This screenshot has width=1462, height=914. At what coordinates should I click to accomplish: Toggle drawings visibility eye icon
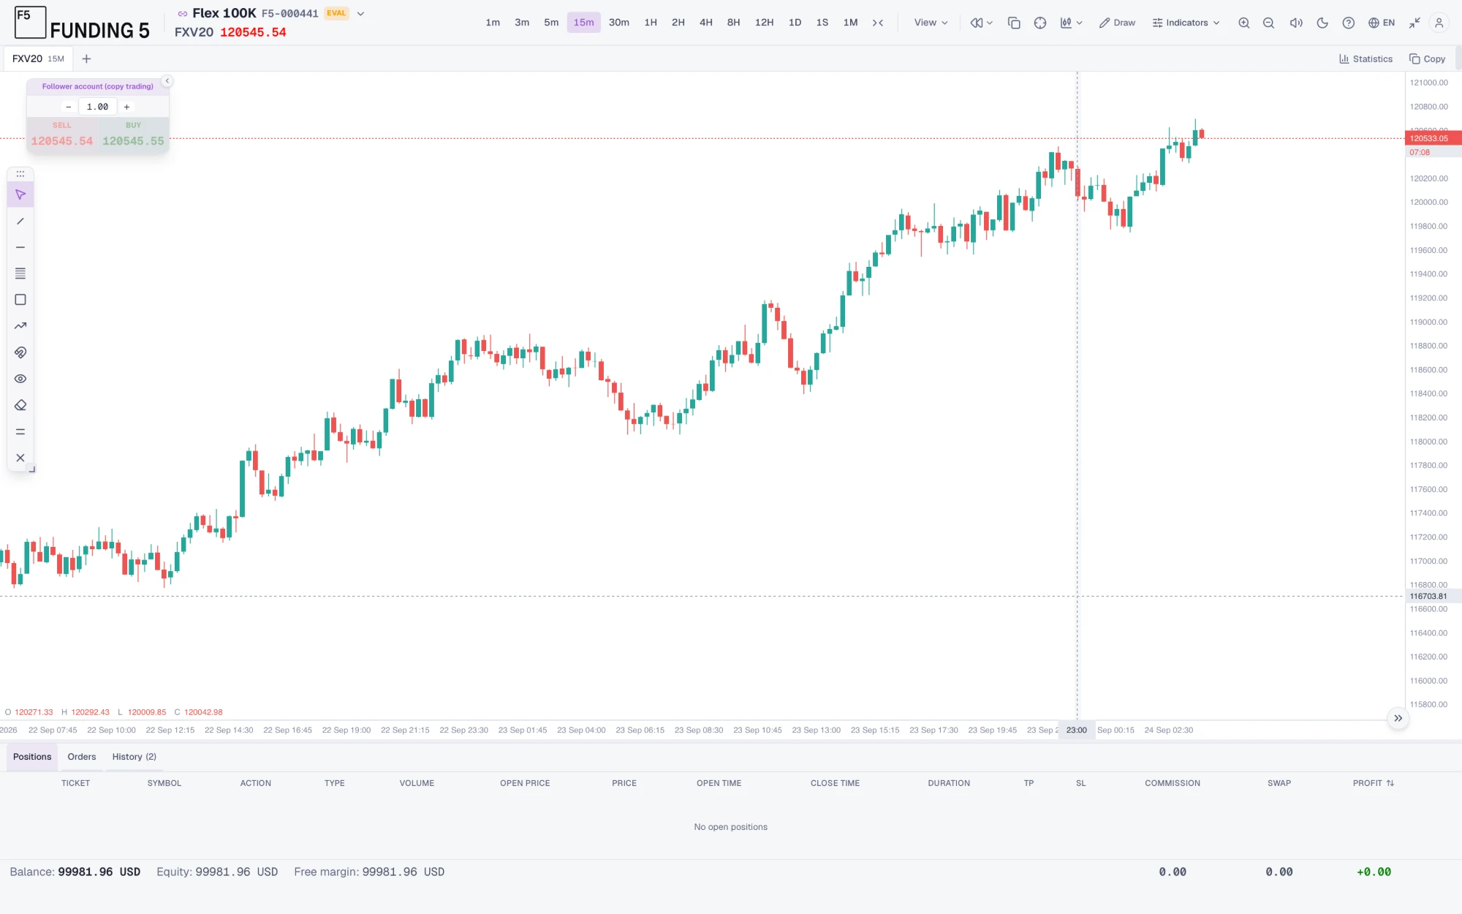[x=20, y=379]
